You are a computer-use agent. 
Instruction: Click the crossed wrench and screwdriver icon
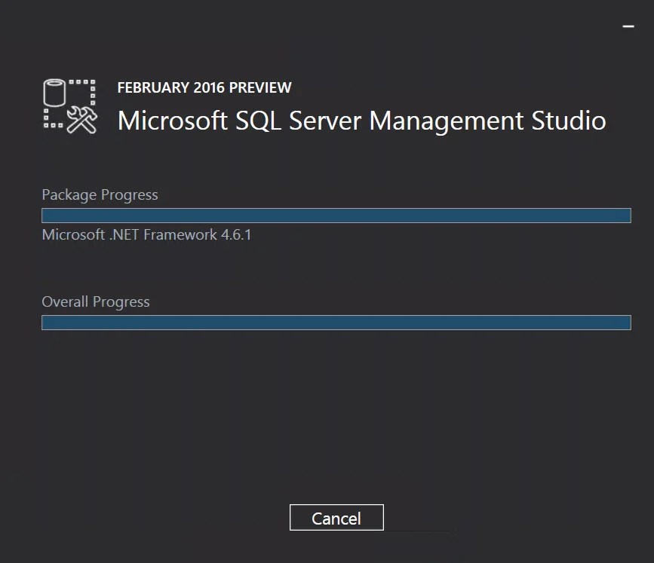coord(81,121)
